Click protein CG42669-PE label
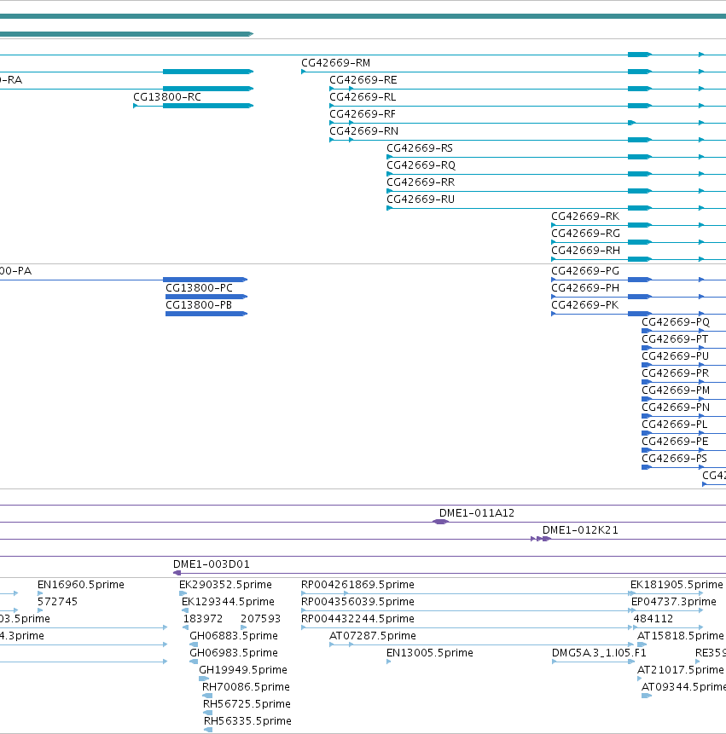The width and height of the screenshot is (726, 734). coord(675,442)
